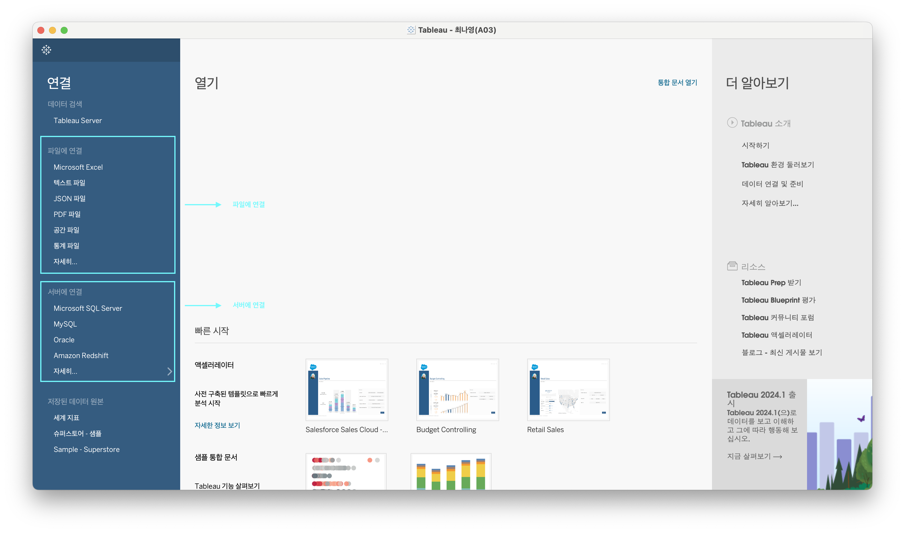Click the 리소스 box icon
Image resolution: width=905 pixels, height=533 pixels.
coord(732,266)
